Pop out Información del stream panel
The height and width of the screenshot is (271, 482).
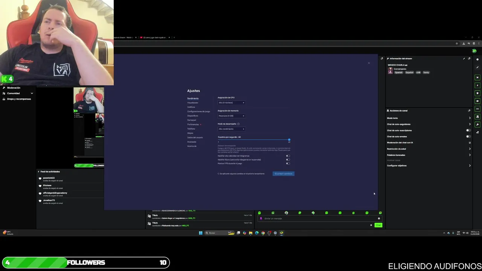tap(469, 59)
